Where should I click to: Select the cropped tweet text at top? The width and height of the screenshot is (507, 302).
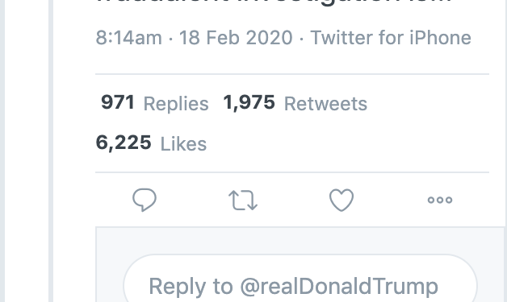pyautogui.click(x=273, y=2)
